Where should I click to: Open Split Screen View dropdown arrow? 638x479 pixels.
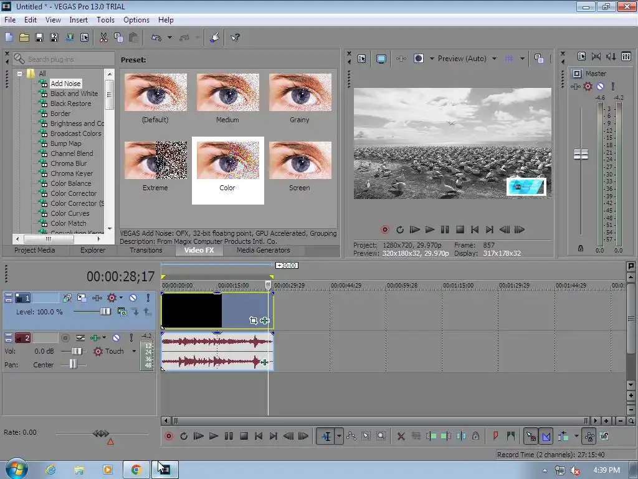pyautogui.click(x=432, y=59)
